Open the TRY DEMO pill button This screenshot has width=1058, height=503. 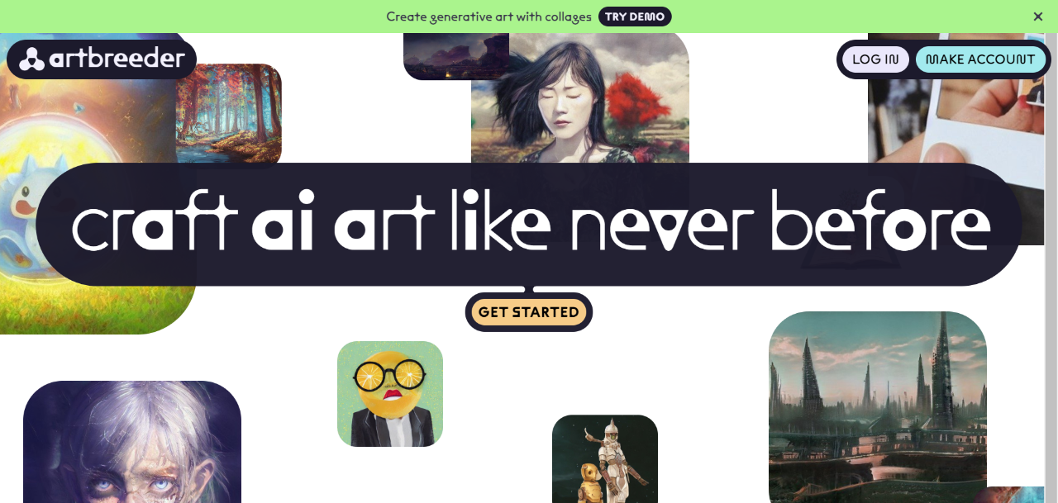point(635,17)
